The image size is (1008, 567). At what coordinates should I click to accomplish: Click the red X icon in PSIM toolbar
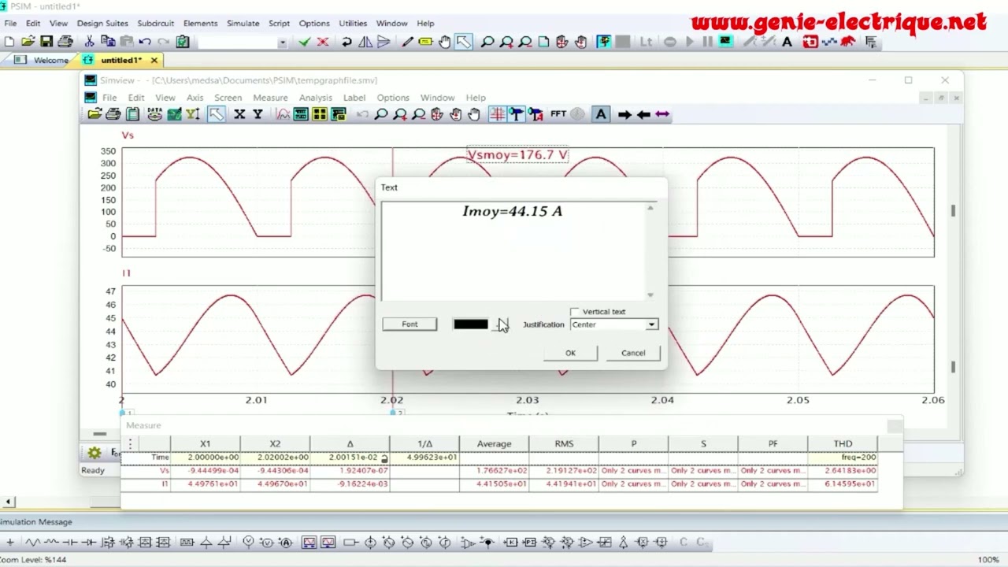[x=323, y=42]
